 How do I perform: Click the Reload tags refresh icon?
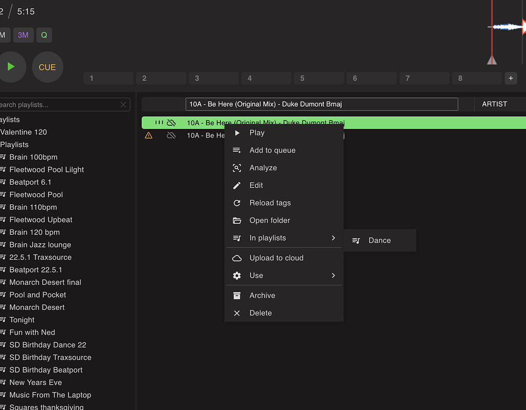point(237,203)
